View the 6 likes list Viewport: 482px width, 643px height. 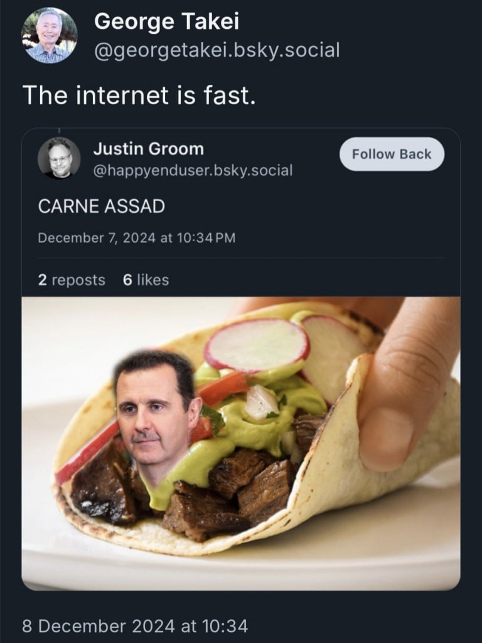(x=146, y=279)
